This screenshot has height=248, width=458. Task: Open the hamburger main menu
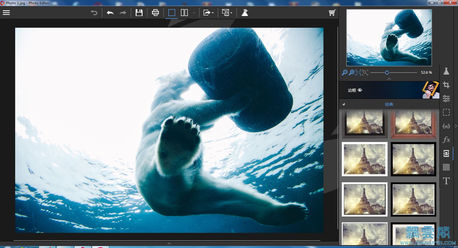coord(6,13)
